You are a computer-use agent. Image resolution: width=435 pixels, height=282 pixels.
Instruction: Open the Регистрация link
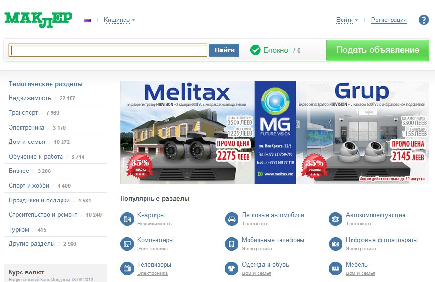coord(389,20)
